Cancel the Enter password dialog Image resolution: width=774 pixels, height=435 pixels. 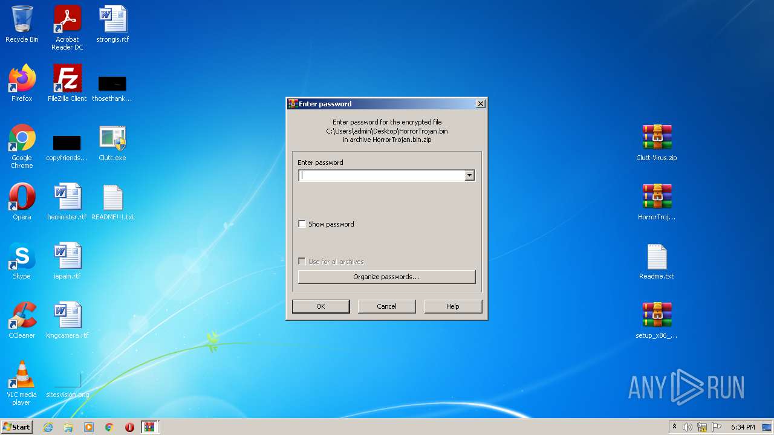386,306
